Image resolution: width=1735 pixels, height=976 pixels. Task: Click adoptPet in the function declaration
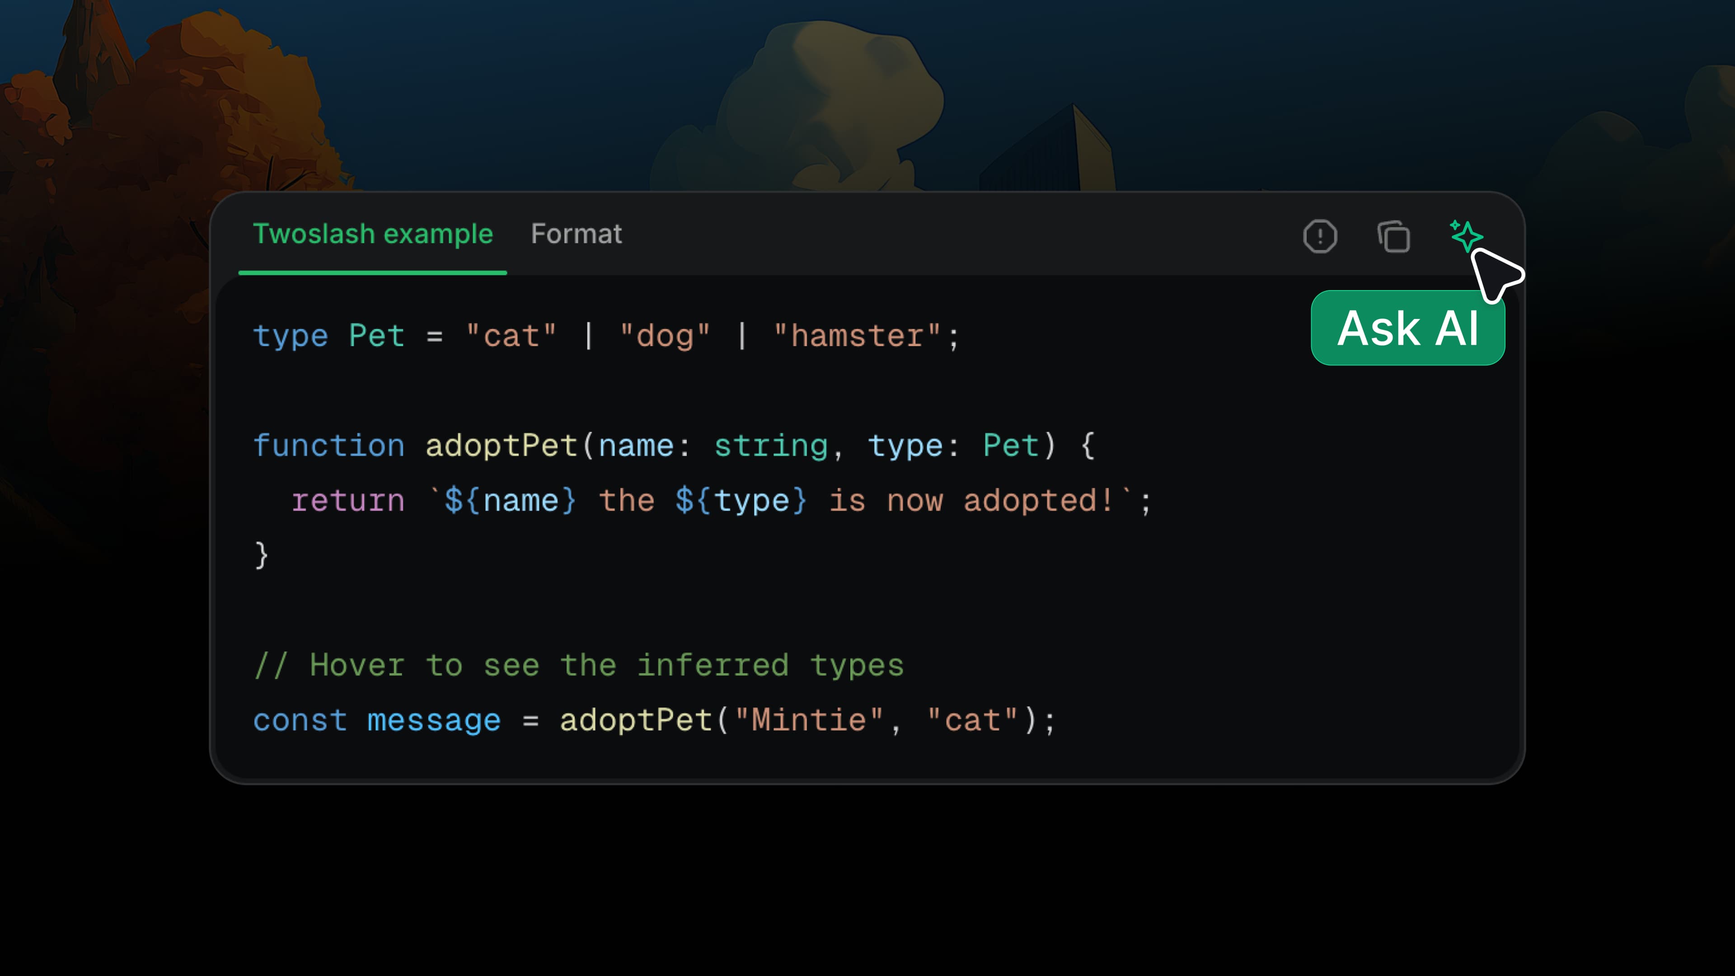click(x=501, y=445)
